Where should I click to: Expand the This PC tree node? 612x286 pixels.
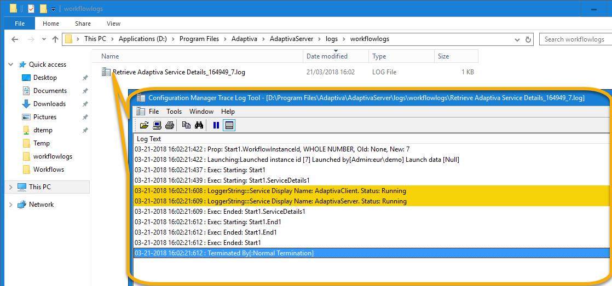[10, 187]
